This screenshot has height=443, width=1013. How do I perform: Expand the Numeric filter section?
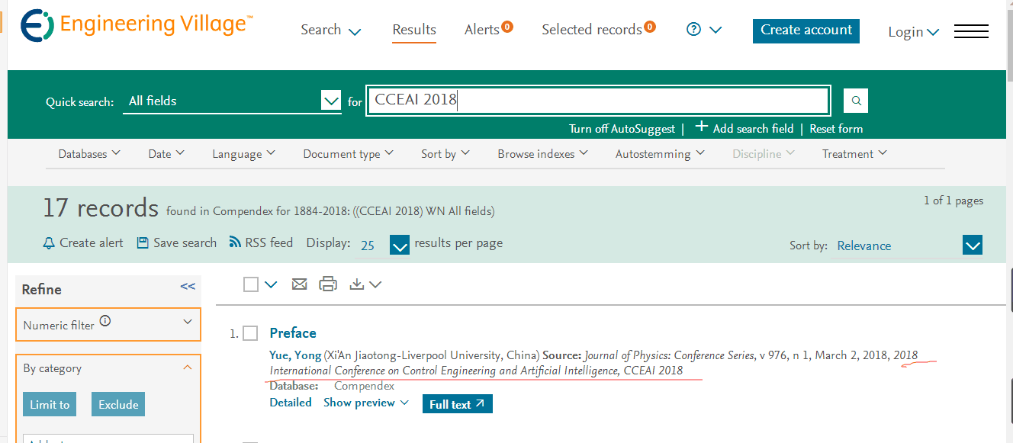(108, 324)
